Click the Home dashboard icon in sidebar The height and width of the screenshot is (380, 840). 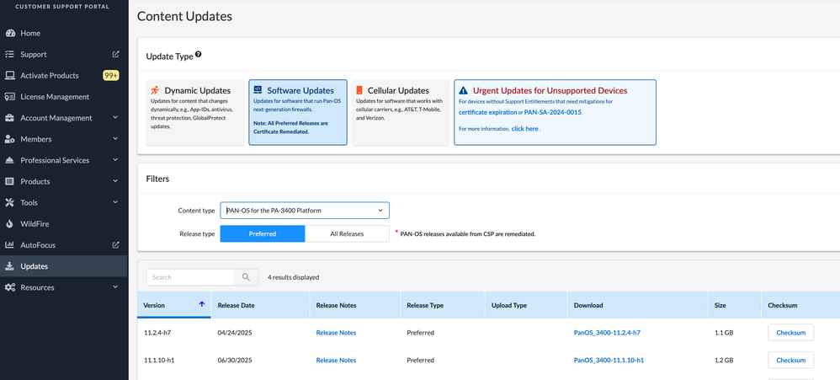click(9, 33)
